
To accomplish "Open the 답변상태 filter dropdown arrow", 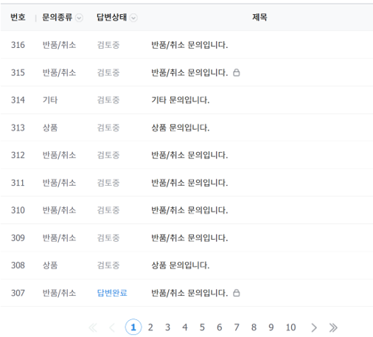I will [x=133, y=18].
